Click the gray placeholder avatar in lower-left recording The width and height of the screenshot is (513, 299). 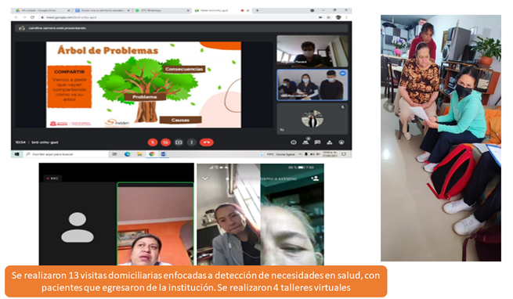pos(78,227)
